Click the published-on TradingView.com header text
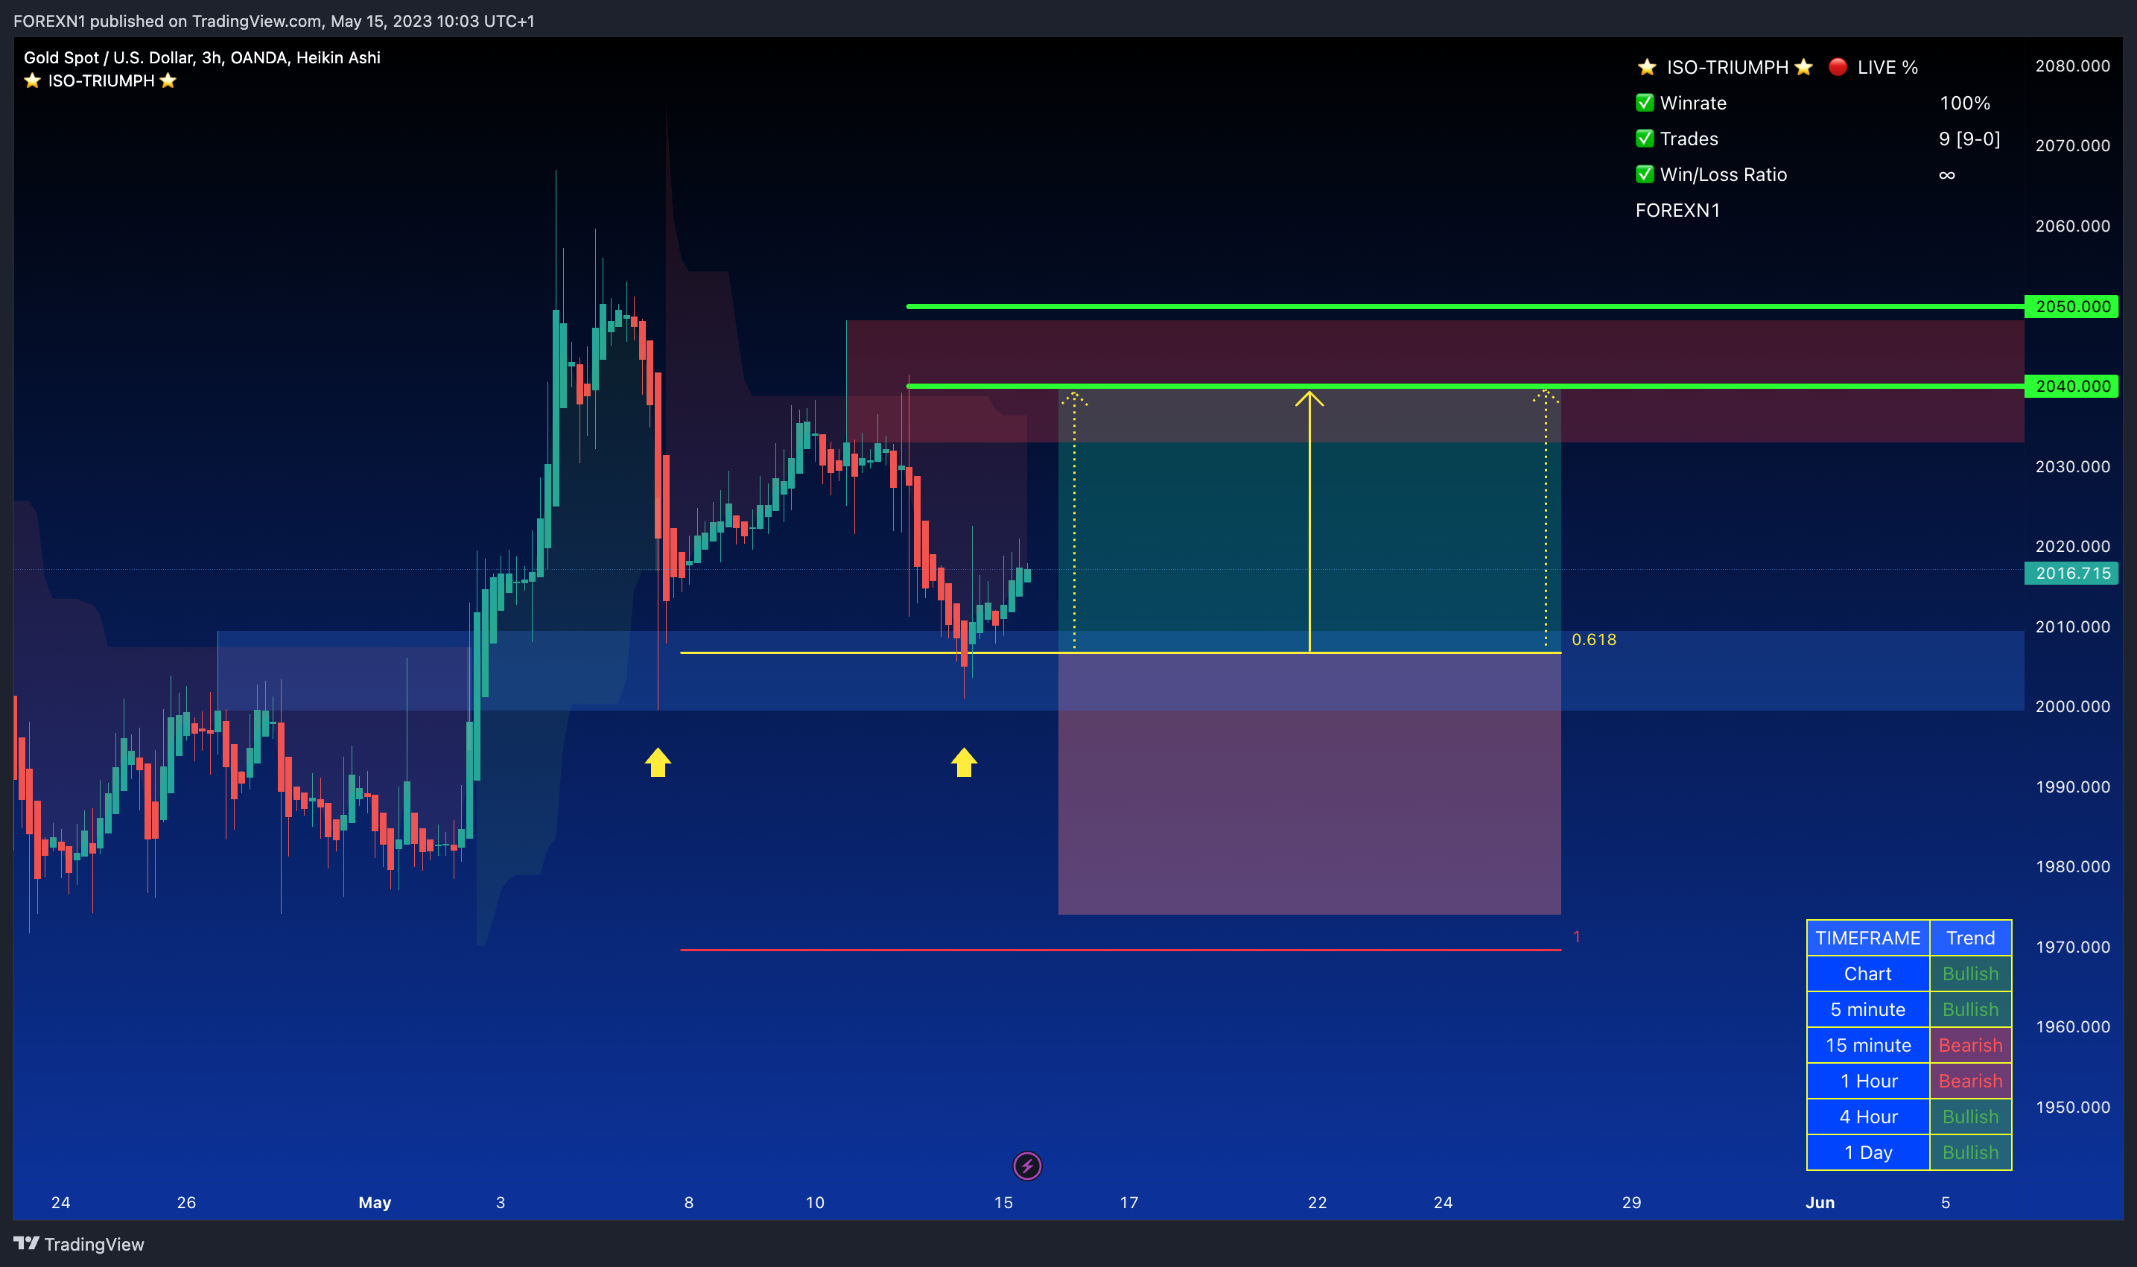The width and height of the screenshot is (2137, 1267). click(x=274, y=21)
